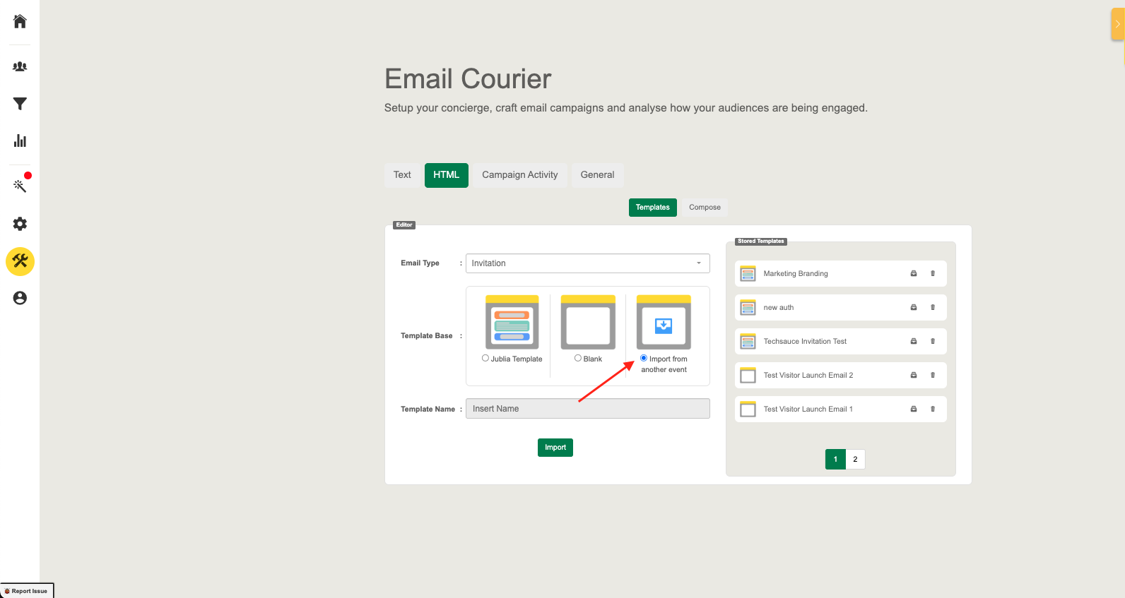Click print icon for Techsauce Invitation Test

914,341
